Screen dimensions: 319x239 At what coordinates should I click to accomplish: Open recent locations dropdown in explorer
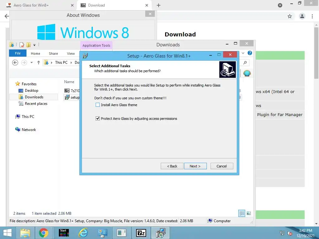tap(31, 63)
